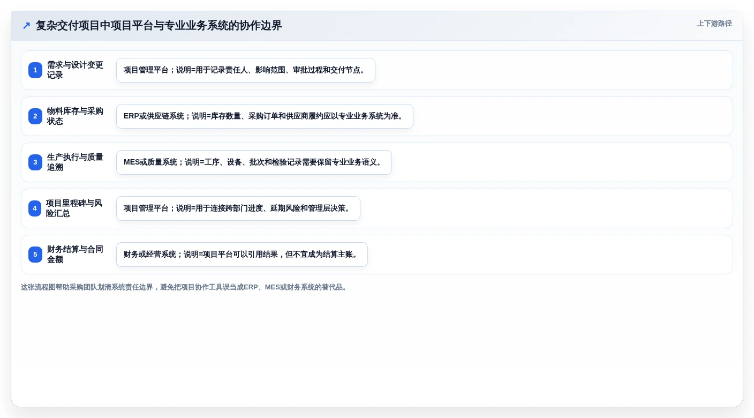This screenshot has width=754, height=418.
Task: Open the MES或质量系统 description box
Action: coord(254,162)
